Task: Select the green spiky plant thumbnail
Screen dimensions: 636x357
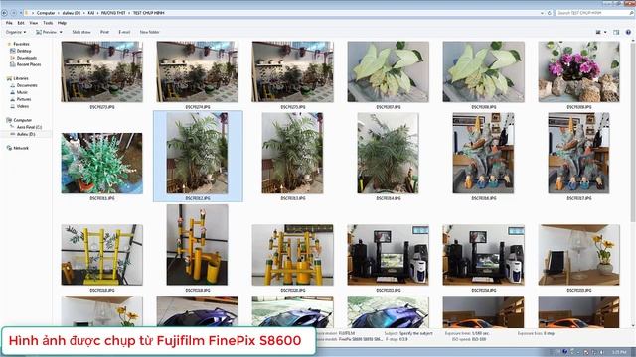Action: click(x=101, y=163)
